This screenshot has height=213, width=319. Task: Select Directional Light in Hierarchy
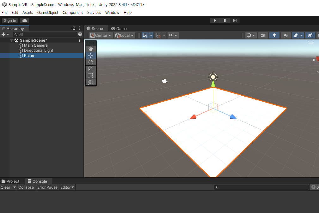[x=42, y=50]
